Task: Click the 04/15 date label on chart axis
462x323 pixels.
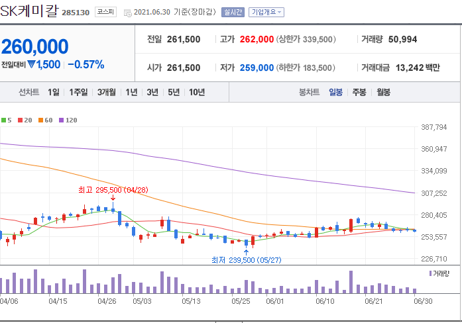Action: click(x=58, y=301)
